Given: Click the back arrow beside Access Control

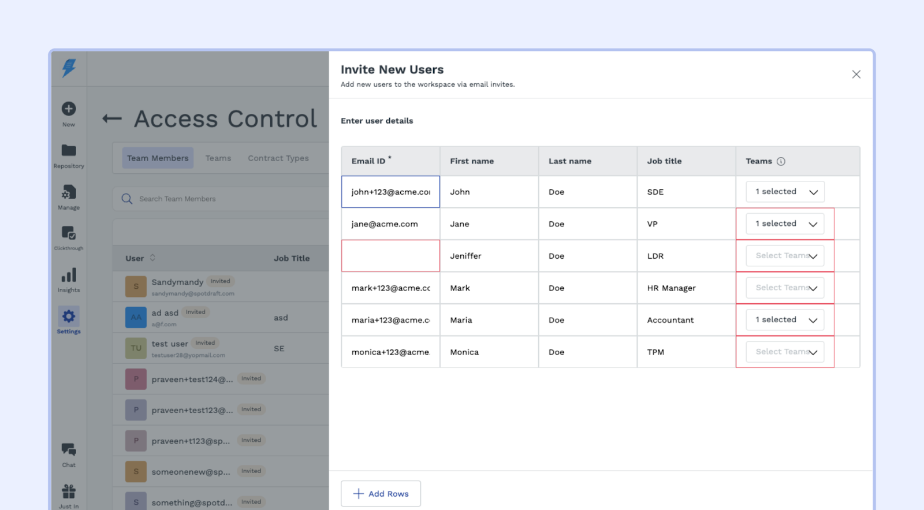Looking at the screenshot, I should click(x=111, y=119).
